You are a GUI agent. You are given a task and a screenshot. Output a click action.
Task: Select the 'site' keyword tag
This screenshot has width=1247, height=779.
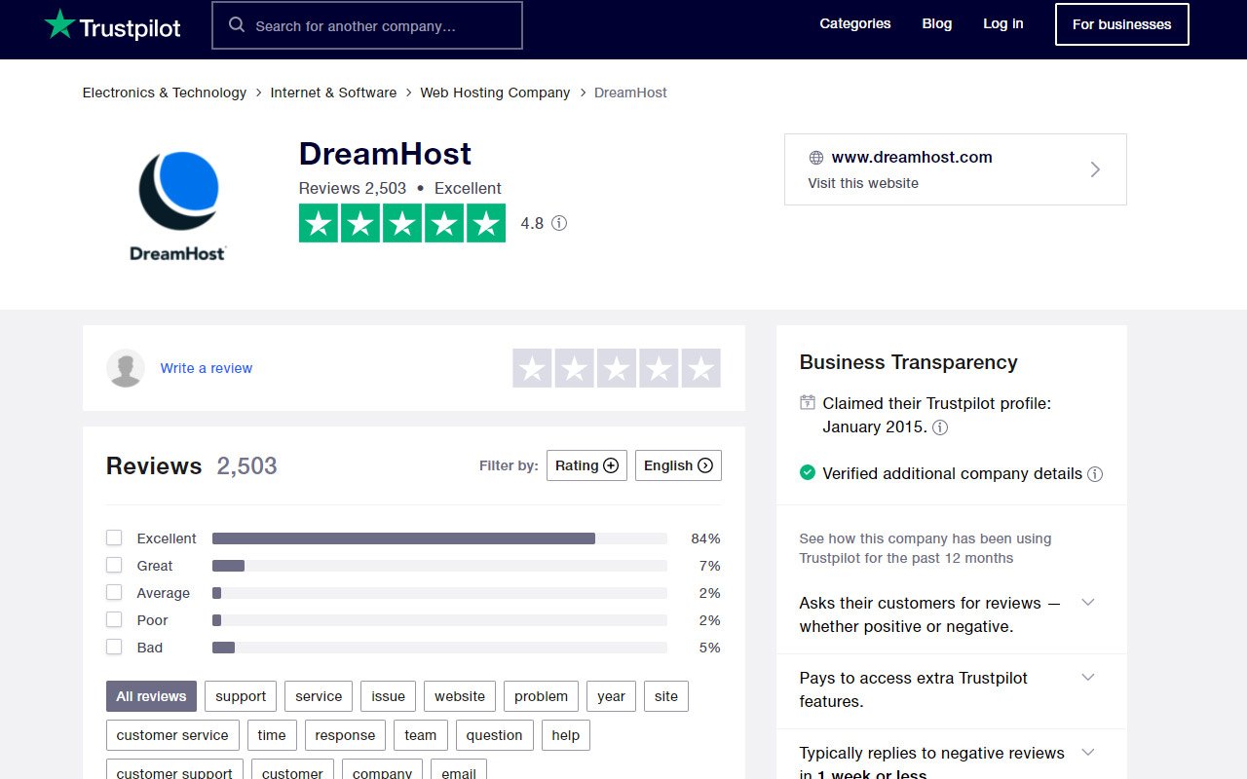(x=666, y=696)
